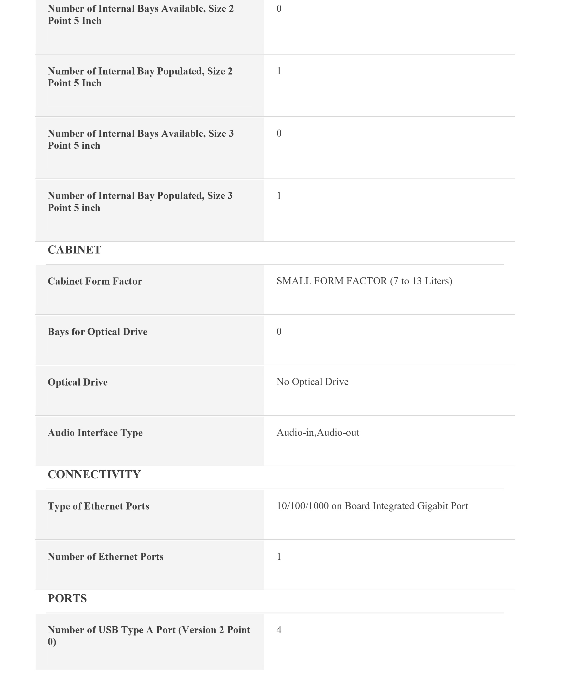Click the USB Type A port count value
The height and width of the screenshot is (689, 573).
point(279,630)
